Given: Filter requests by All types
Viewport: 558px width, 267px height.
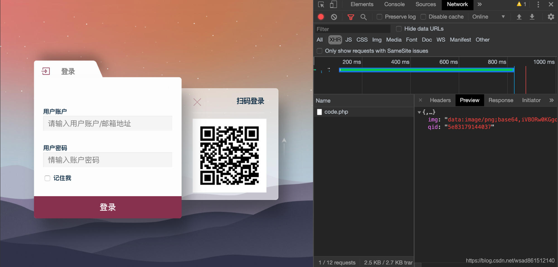Looking at the screenshot, I should coord(320,40).
